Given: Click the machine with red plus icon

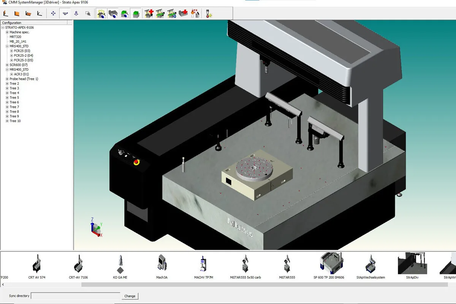Looking at the screenshot, I should (149, 14).
